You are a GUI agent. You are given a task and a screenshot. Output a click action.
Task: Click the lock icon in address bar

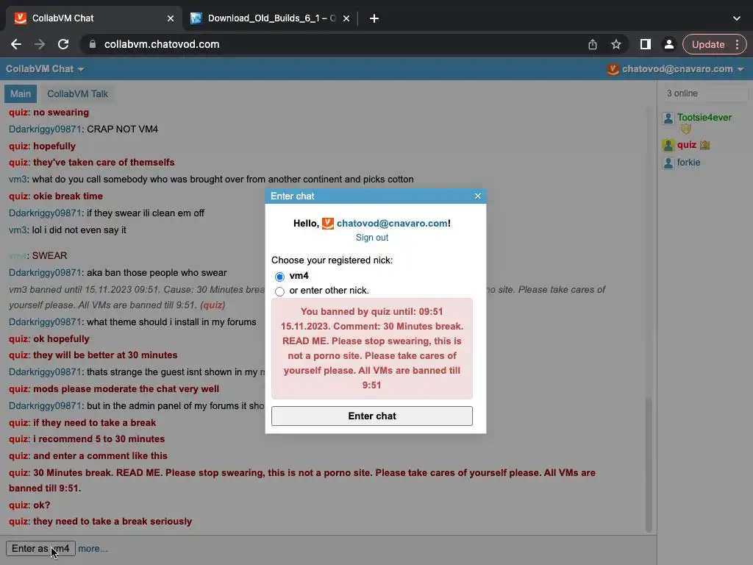(93, 44)
